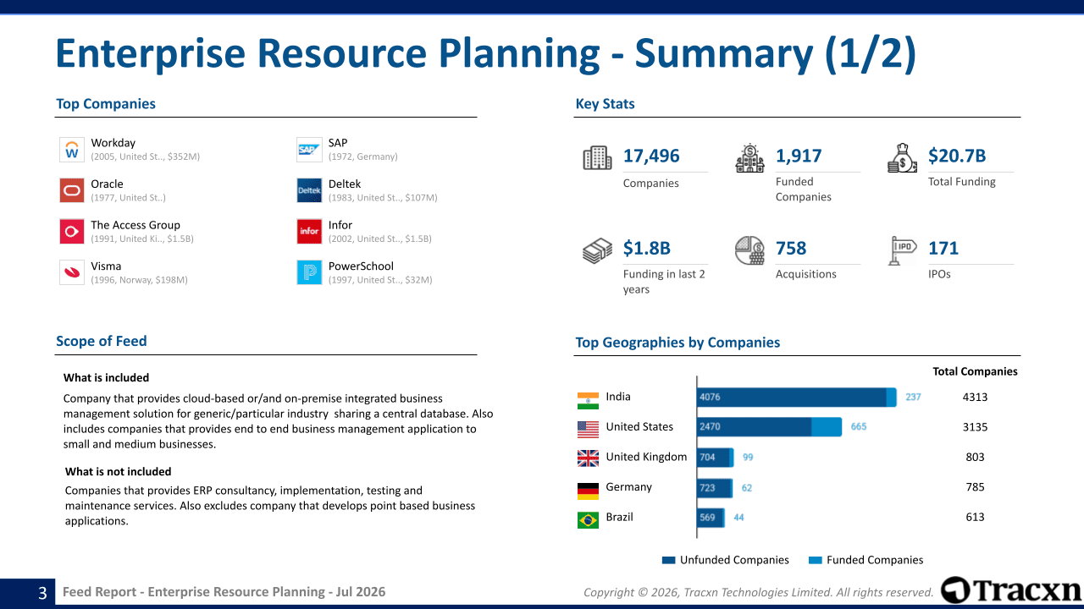Click the Companies building stat icon
Screen dimensions: 1084x609
[597, 158]
